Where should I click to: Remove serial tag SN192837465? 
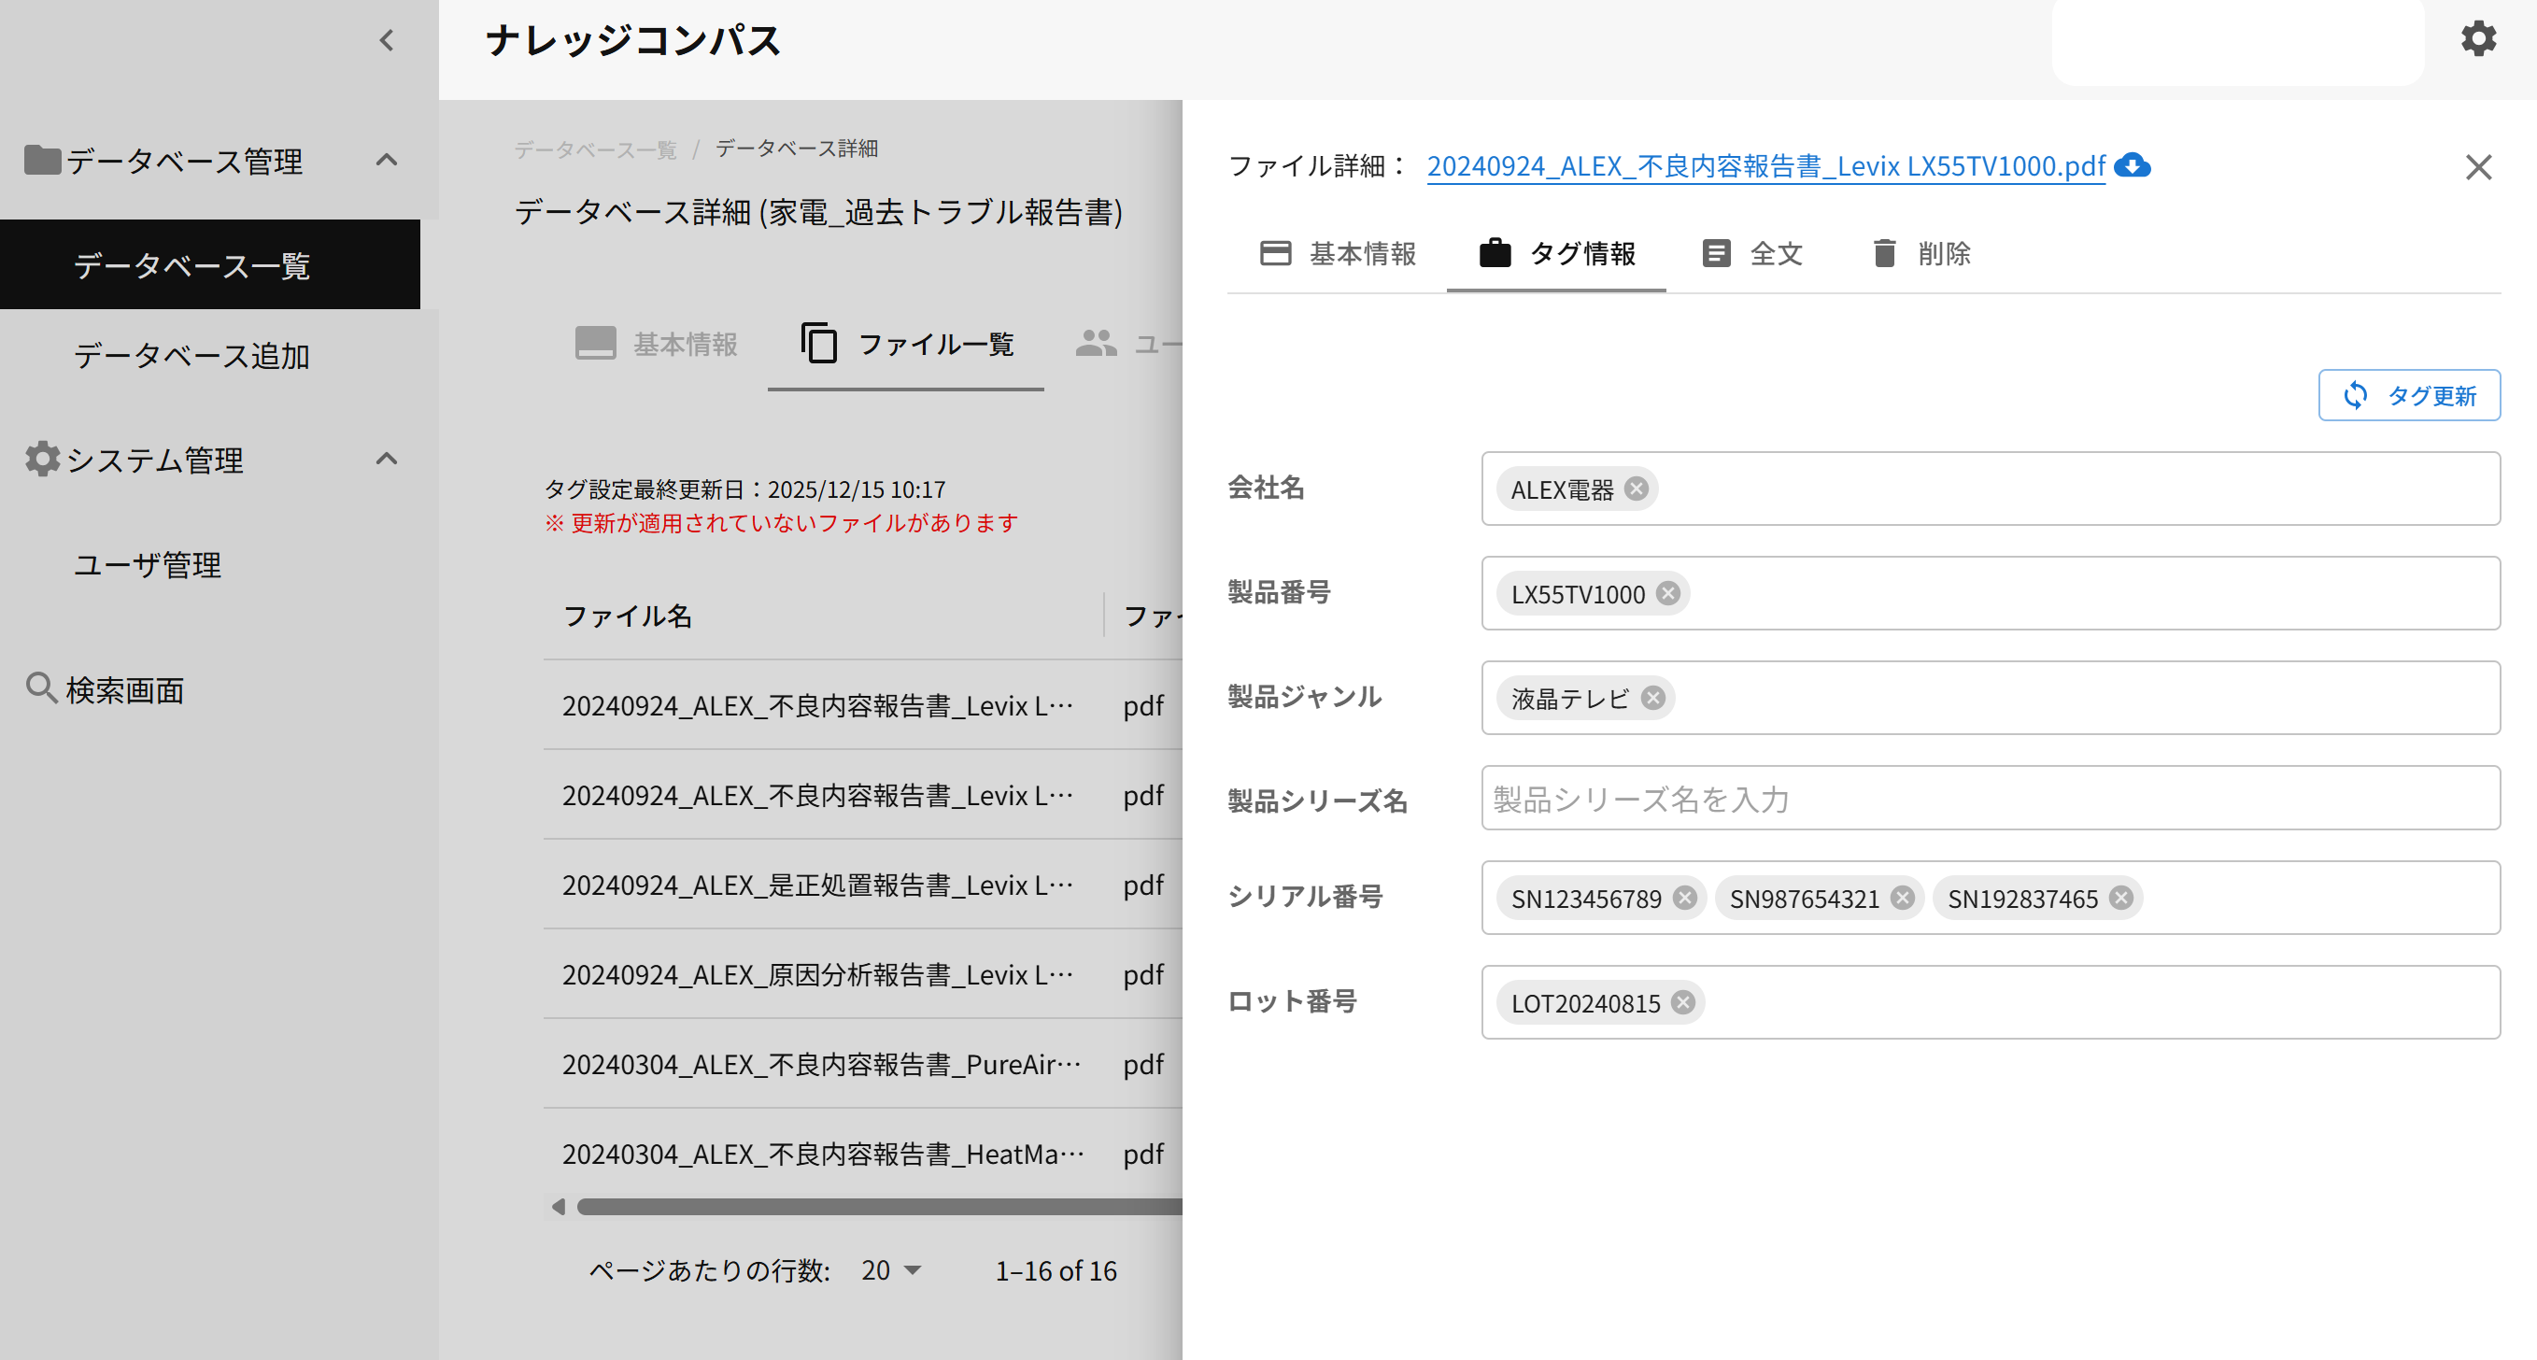point(2121,897)
